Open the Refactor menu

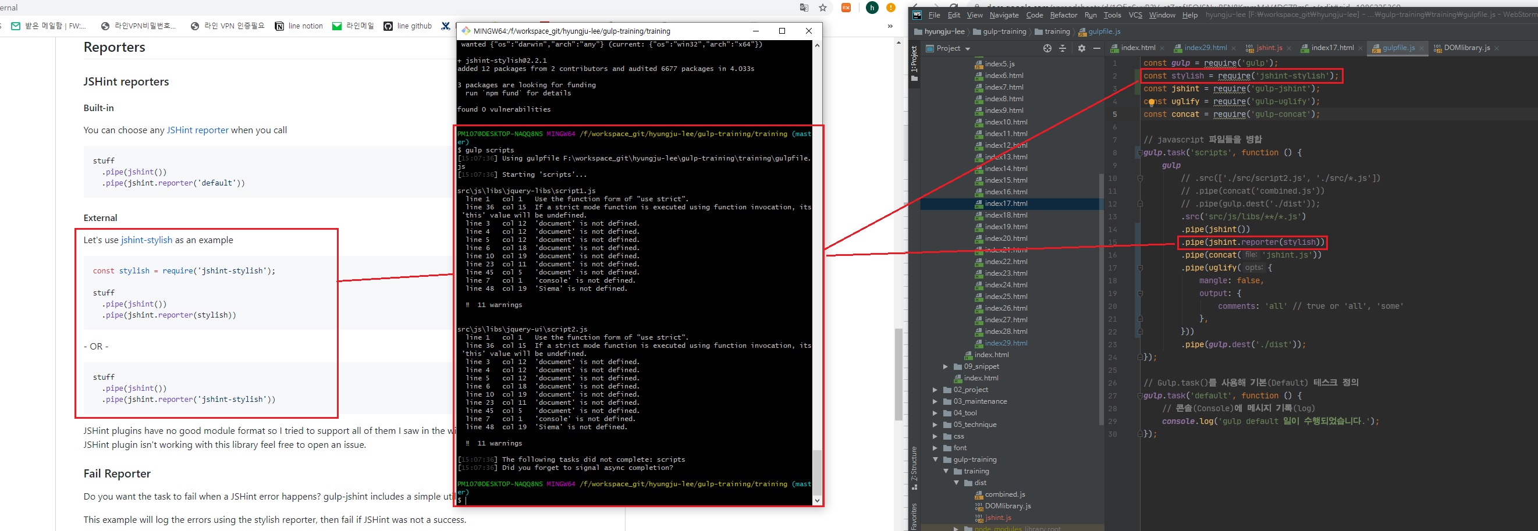(x=1063, y=15)
